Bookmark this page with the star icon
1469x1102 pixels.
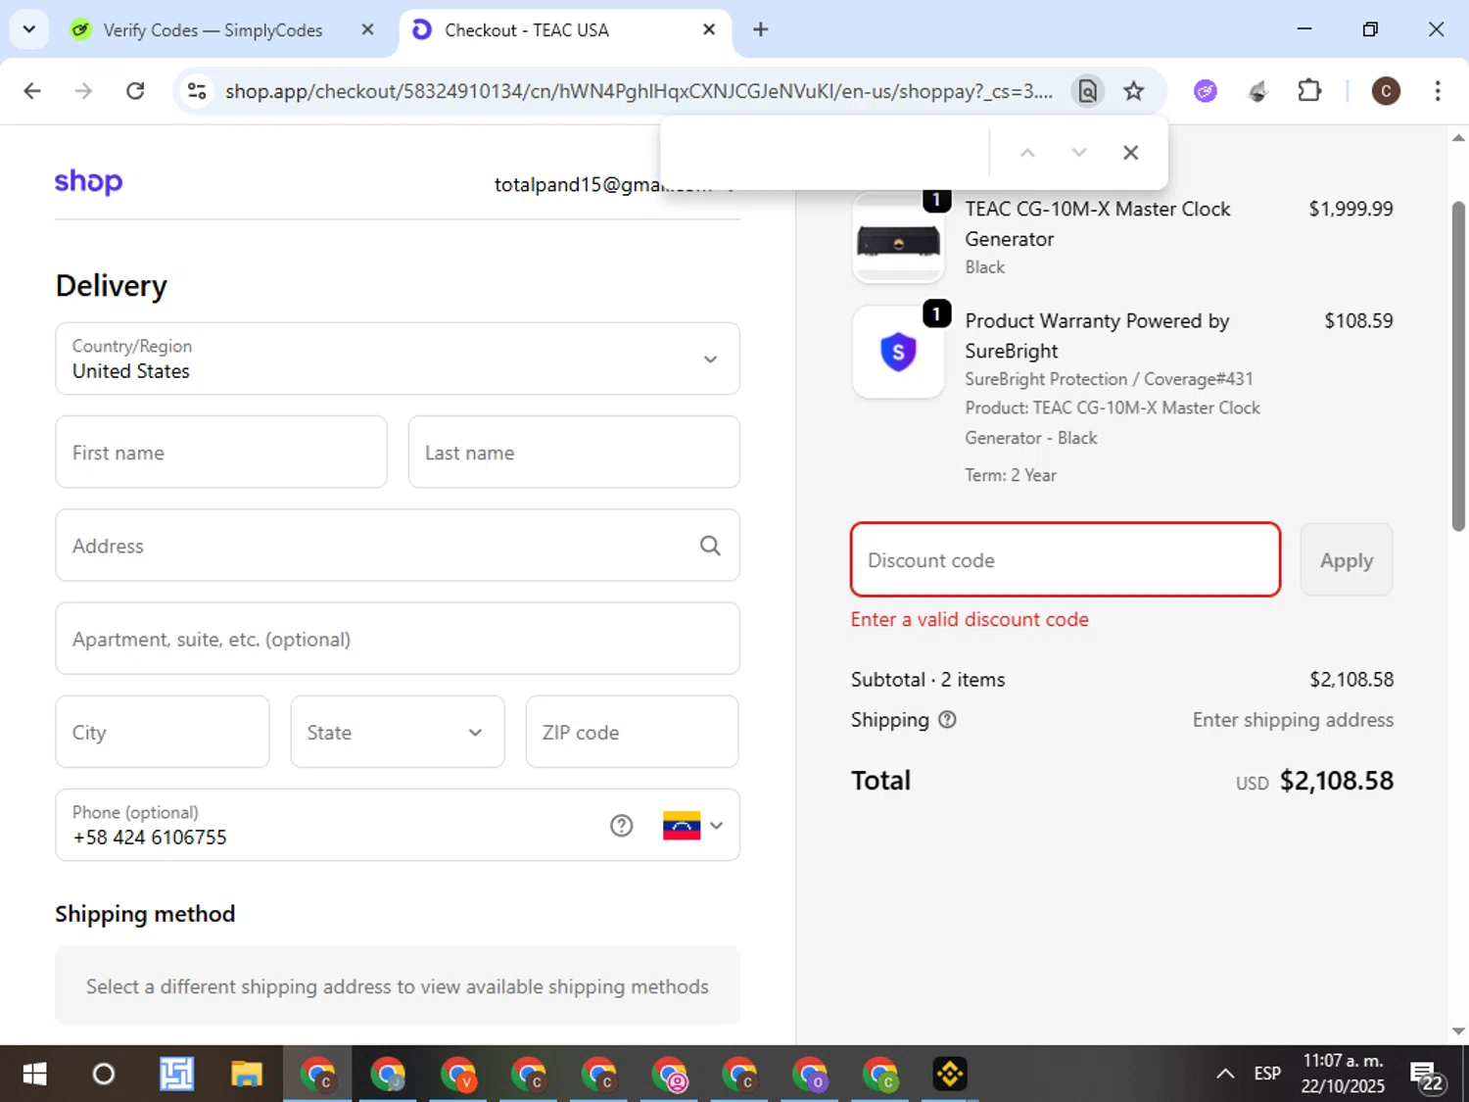1133,91
